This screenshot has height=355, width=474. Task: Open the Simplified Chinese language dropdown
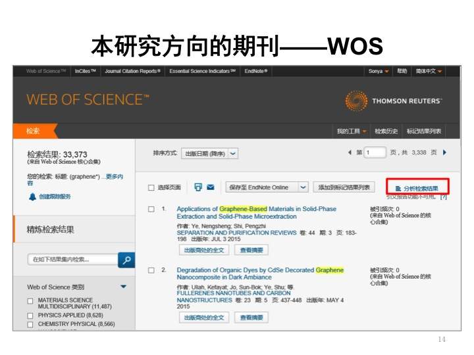coord(429,71)
